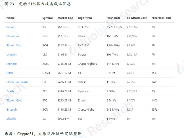Select the LTC symbol cell
Screen dimensions: 184x138
point(45,55)
